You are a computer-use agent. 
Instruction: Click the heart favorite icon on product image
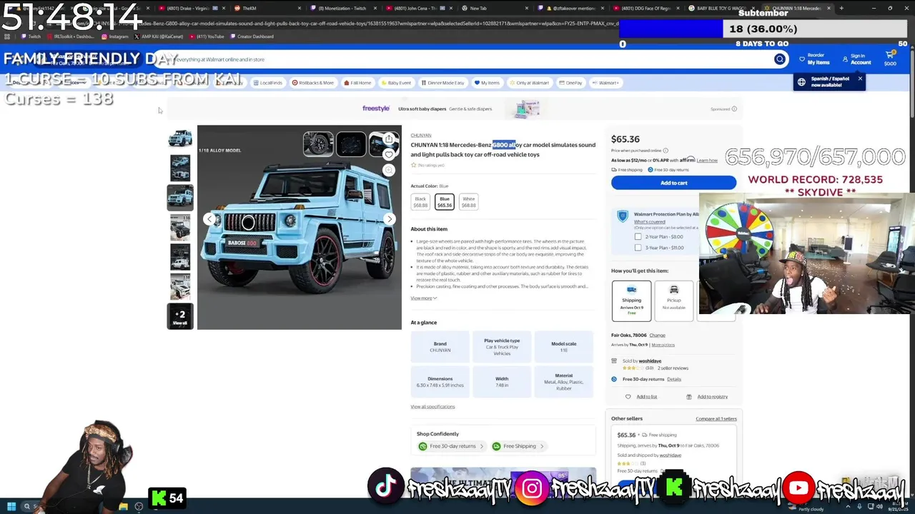point(389,154)
